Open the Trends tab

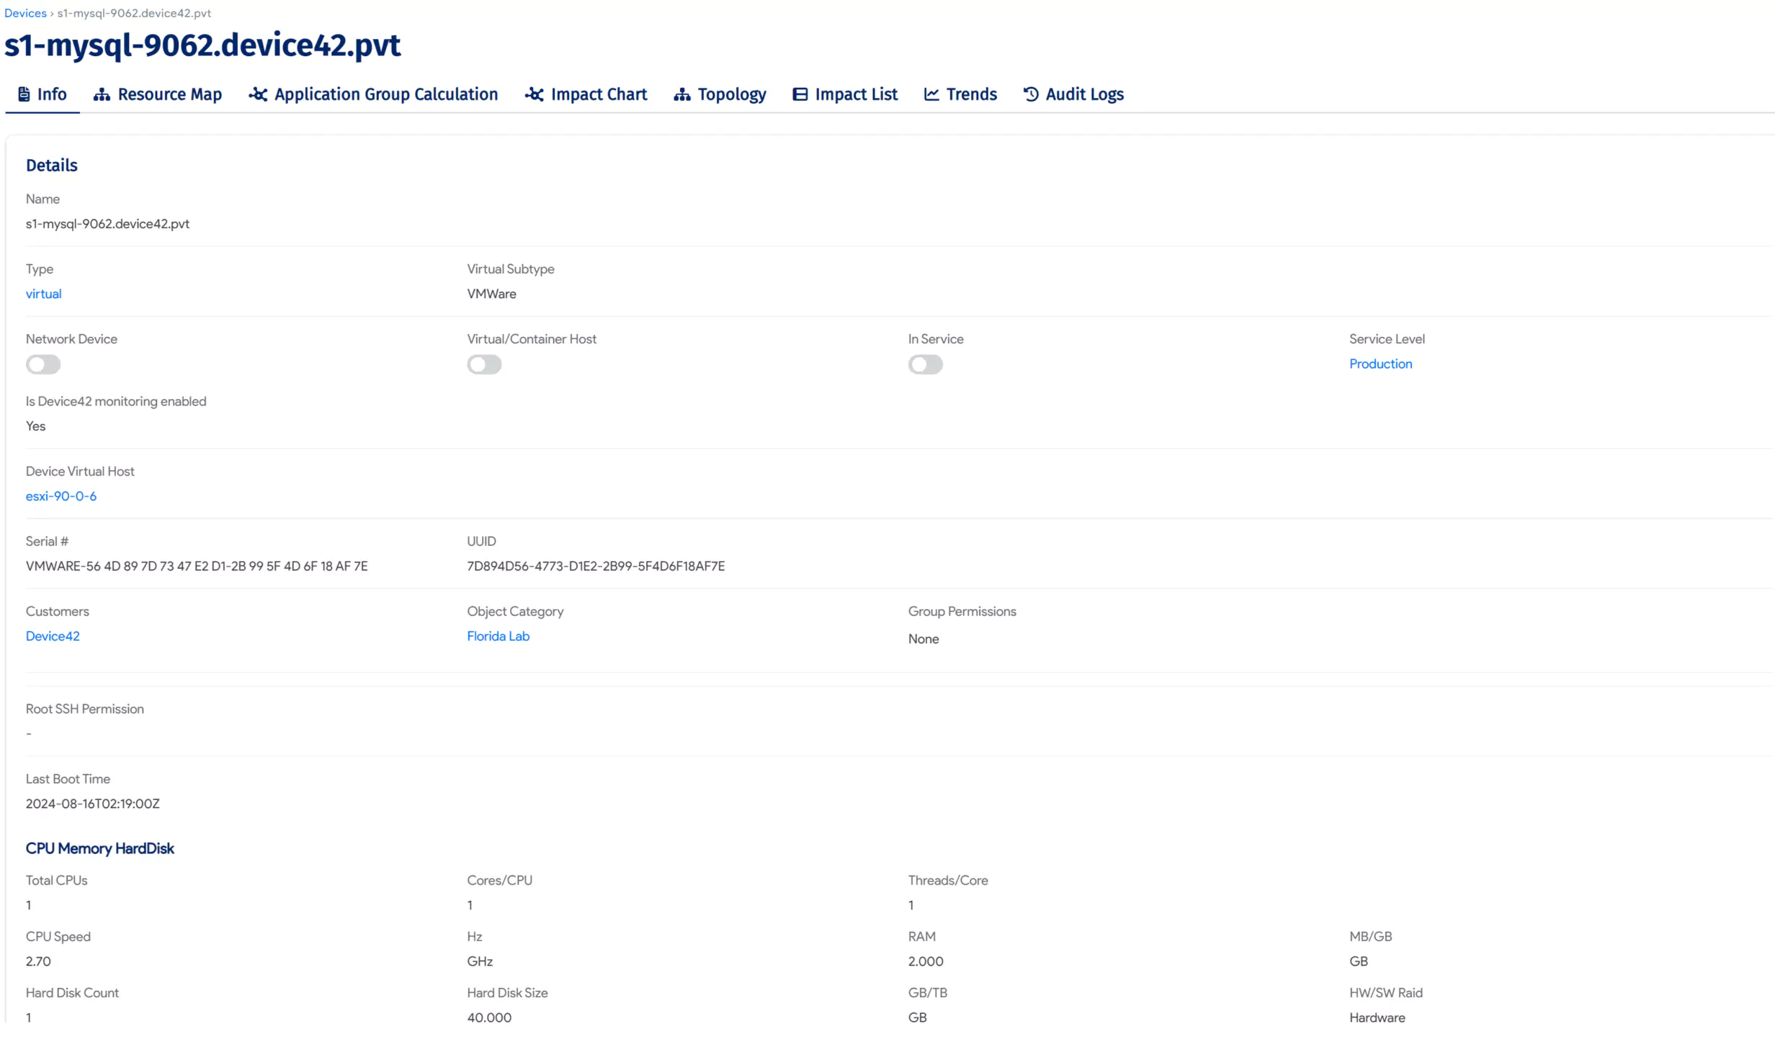pyautogui.click(x=960, y=94)
